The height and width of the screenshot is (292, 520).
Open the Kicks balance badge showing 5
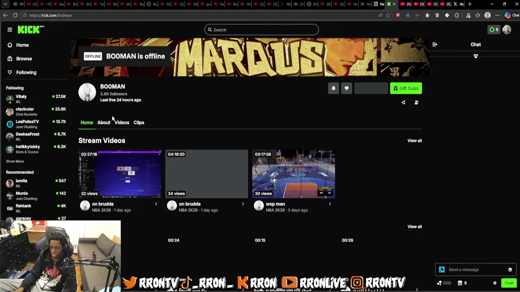(x=494, y=30)
